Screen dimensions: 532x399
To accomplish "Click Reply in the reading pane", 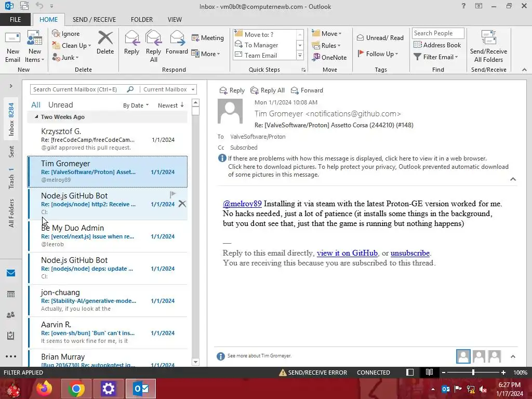I will (x=232, y=90).
